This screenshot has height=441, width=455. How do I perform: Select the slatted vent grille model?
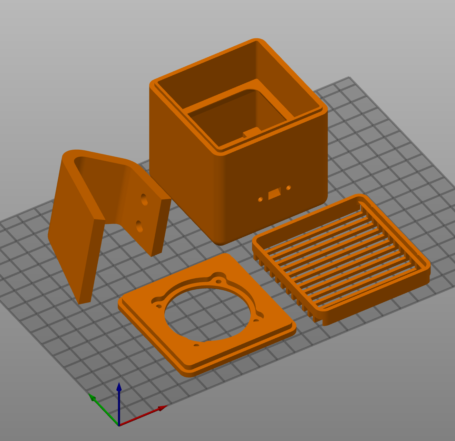click(341, 259)
